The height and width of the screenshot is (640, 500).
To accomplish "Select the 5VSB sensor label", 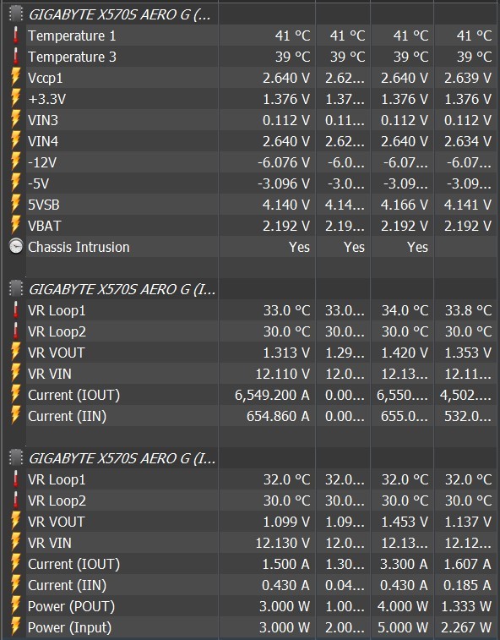I will point(44,205).
